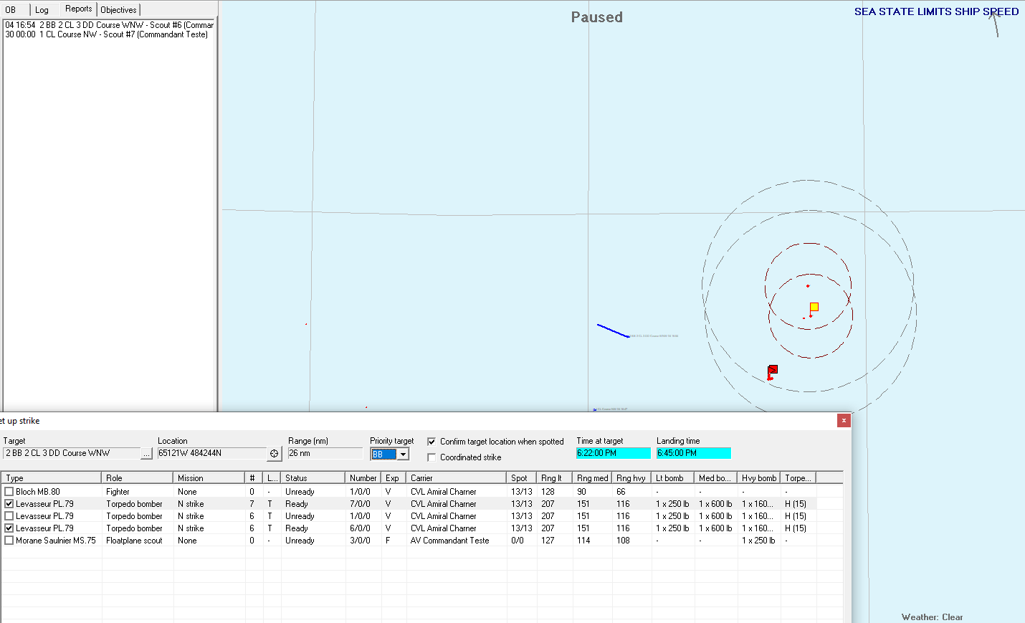Toggle Confirm target location when spotted
This screenshot has width=1025, height=623.
coord(432,442)
